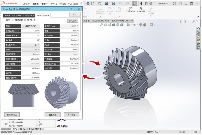The height and width of the screenshot is (135, 202).
Task: Click the ねじれ角 field showing 35°
Action: click(x=31, y=40)
